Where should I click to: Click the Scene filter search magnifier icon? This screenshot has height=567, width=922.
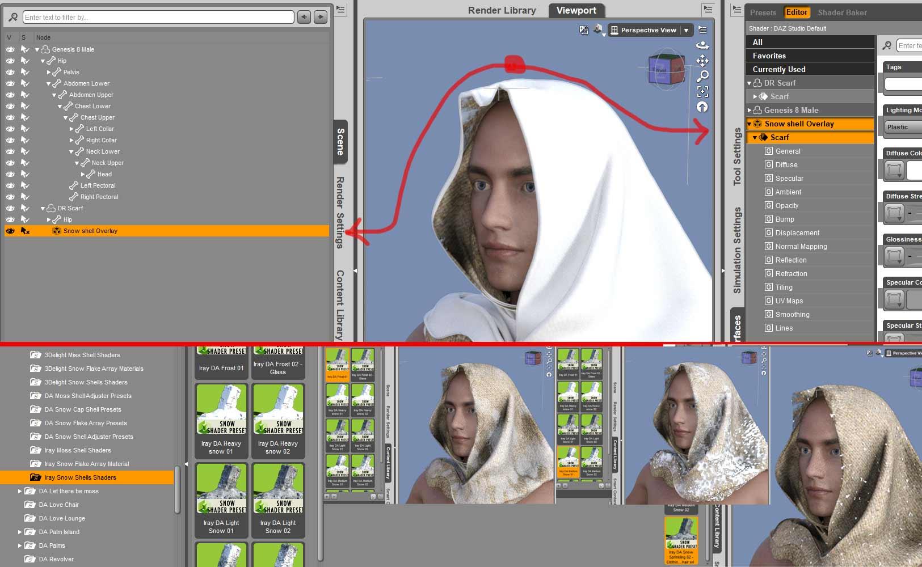click(13, 17)
